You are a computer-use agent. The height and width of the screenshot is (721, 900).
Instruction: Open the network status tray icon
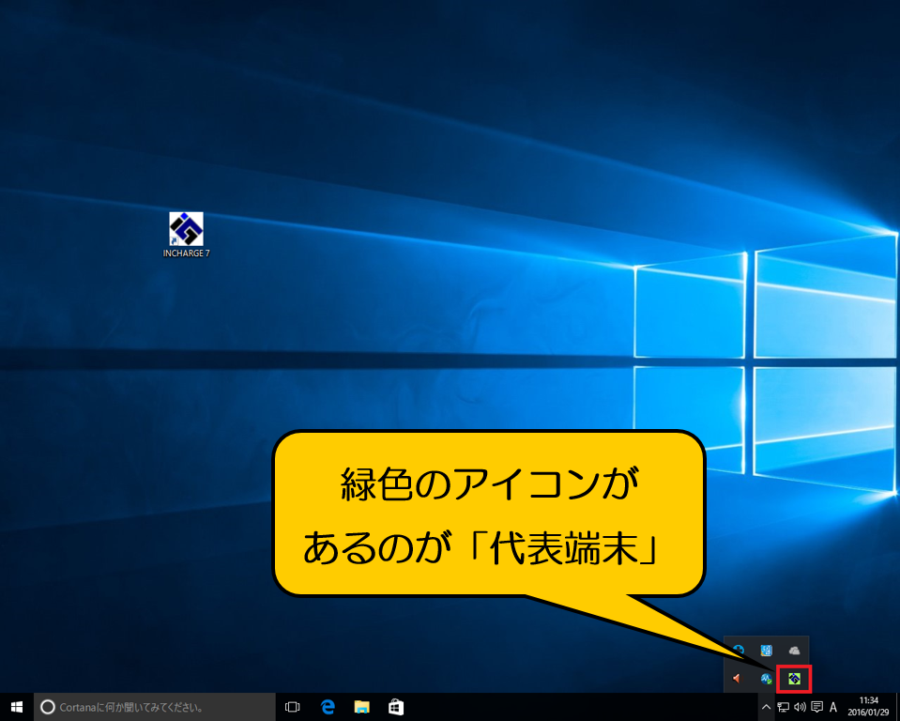783,707
